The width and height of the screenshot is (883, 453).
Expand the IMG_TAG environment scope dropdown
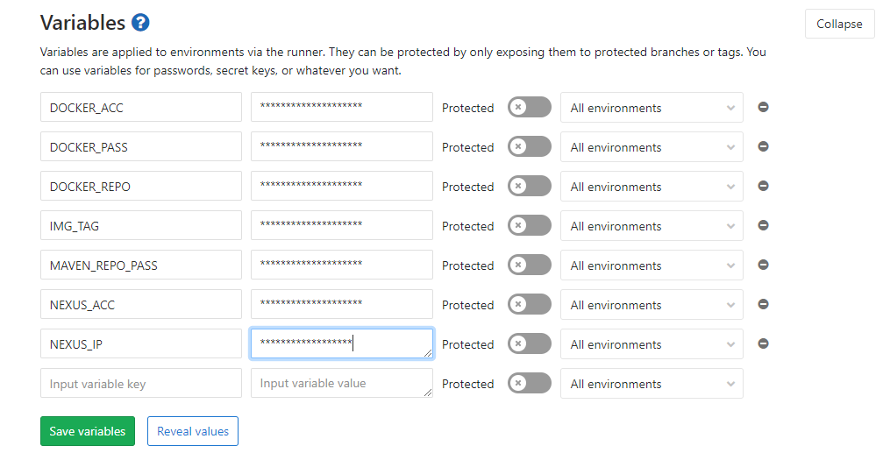(x=652, y=226)
